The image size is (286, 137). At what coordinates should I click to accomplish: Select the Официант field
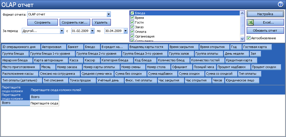tap(182, 67)
